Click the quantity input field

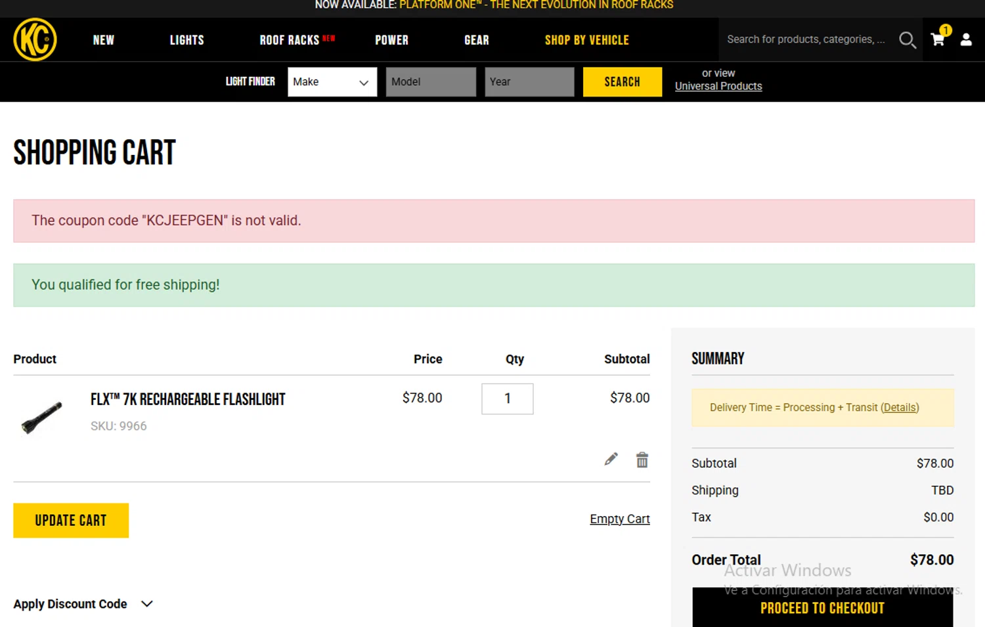coord(508,399)
